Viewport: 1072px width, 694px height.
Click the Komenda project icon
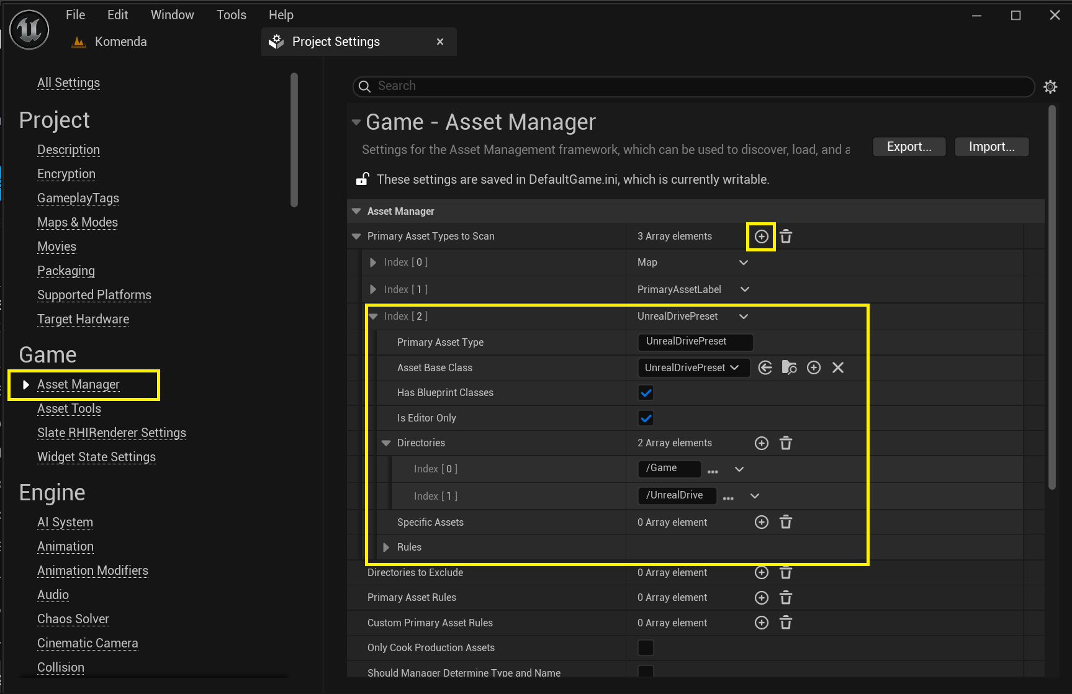(x=79, y=42)
